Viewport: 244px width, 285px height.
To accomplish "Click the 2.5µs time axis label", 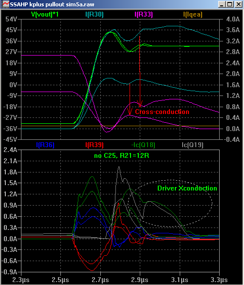I will pos(60,280).
